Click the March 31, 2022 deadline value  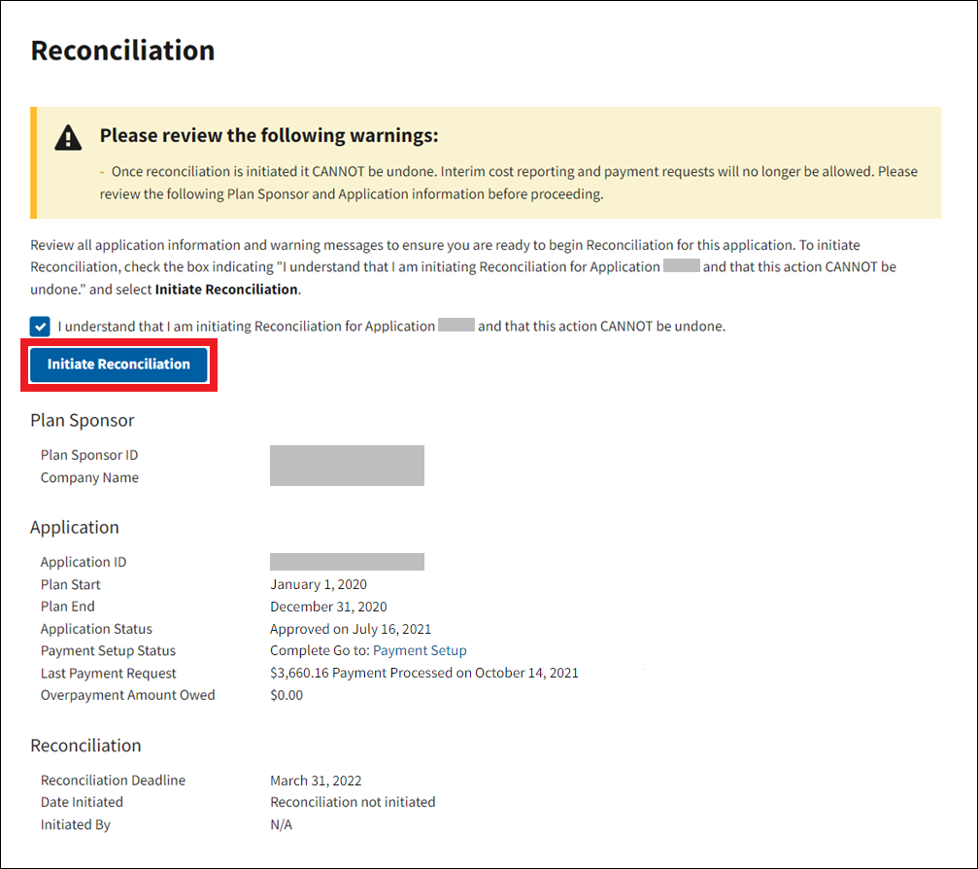[316, 780]
